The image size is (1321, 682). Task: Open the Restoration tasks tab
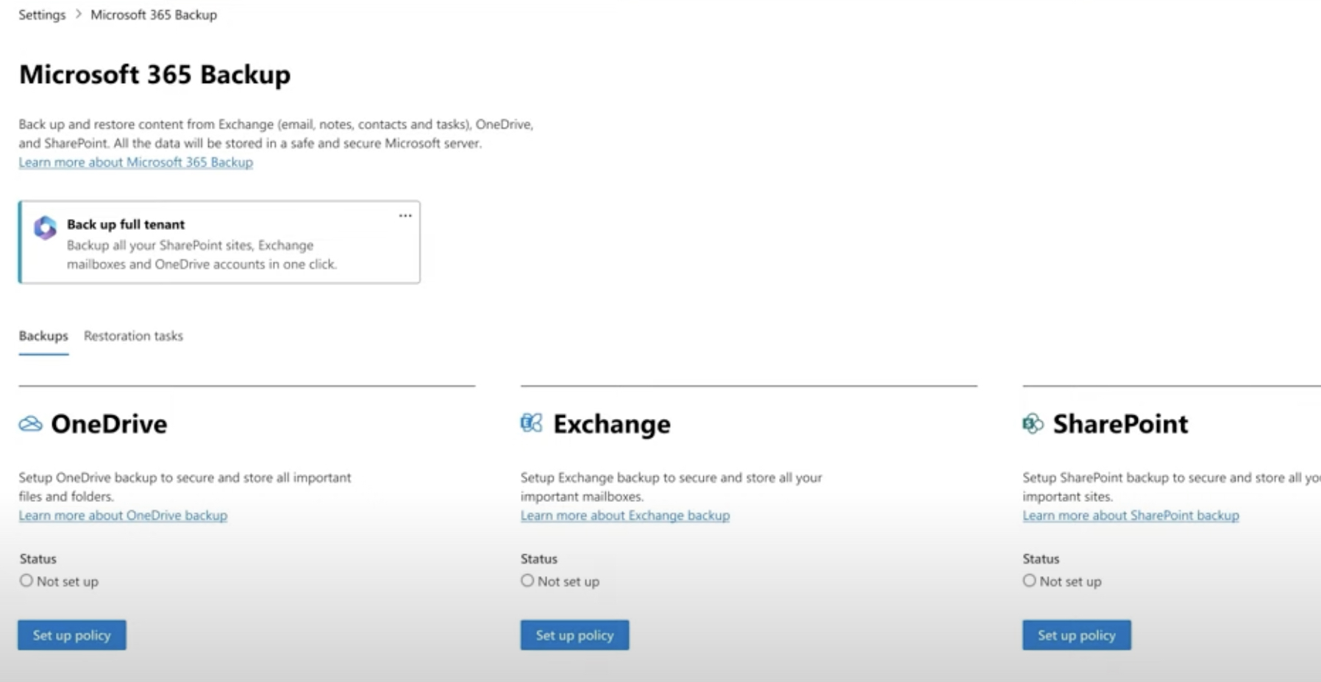pos(133,336)
